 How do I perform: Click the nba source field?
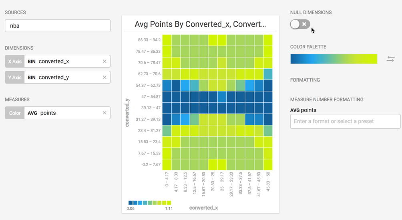coord(58,26)
